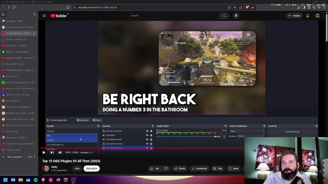This screenshot has height=184, width=328.
Task: Toggle visibility of [Clone] BRB: Display source
Action: click(147, 144)
